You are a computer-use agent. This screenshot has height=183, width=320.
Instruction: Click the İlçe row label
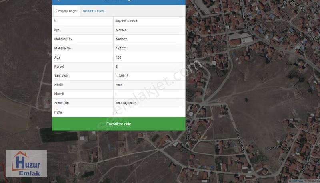pyautogui.click(x=57, y=30)
